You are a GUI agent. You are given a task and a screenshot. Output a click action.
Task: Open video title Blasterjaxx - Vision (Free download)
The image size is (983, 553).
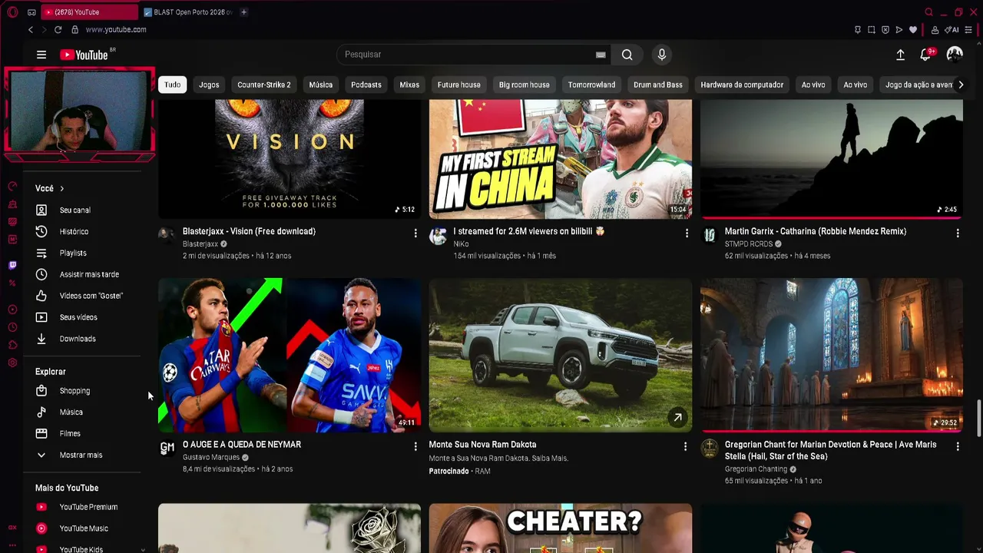[249, 231]
